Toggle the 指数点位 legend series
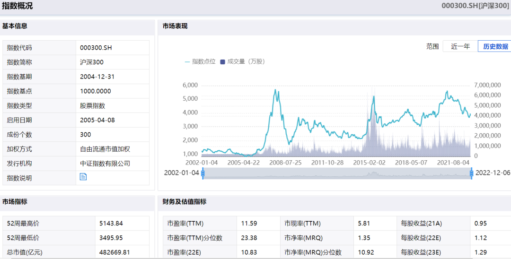Screen dimensions: 511x259 point(200,61)
